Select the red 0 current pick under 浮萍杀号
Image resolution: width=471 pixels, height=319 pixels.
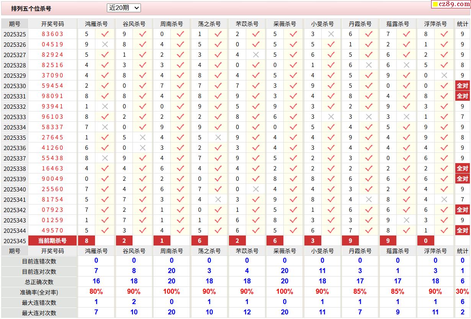pyautogui.click(x=426, y=241)
